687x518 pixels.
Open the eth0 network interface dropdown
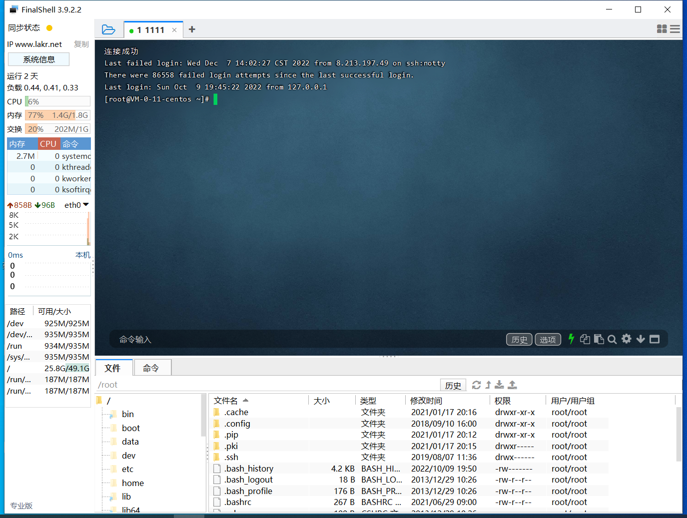click(75, 205)
